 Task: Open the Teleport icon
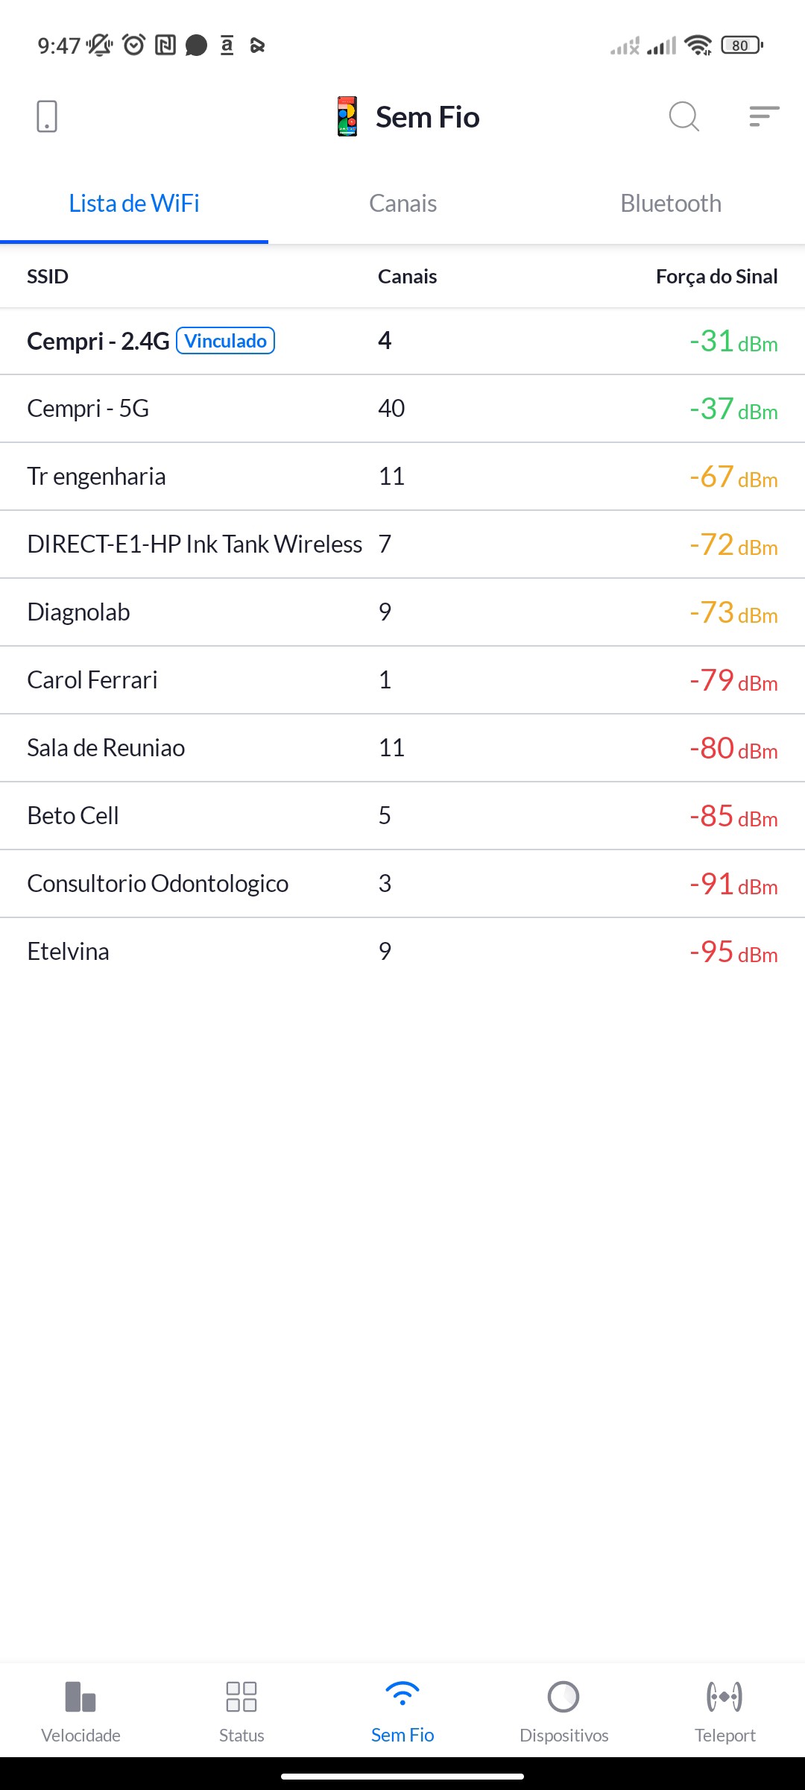pyautogui.click(x=724, y=1697)
